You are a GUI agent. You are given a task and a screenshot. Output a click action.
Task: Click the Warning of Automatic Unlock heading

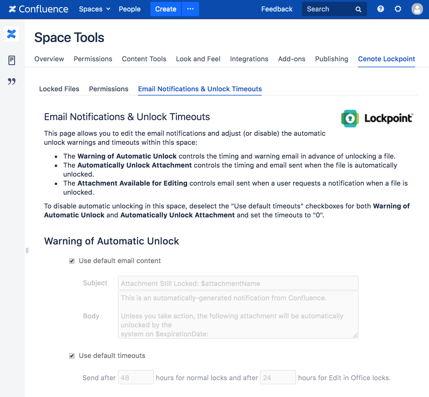click(x=112, y=241)
